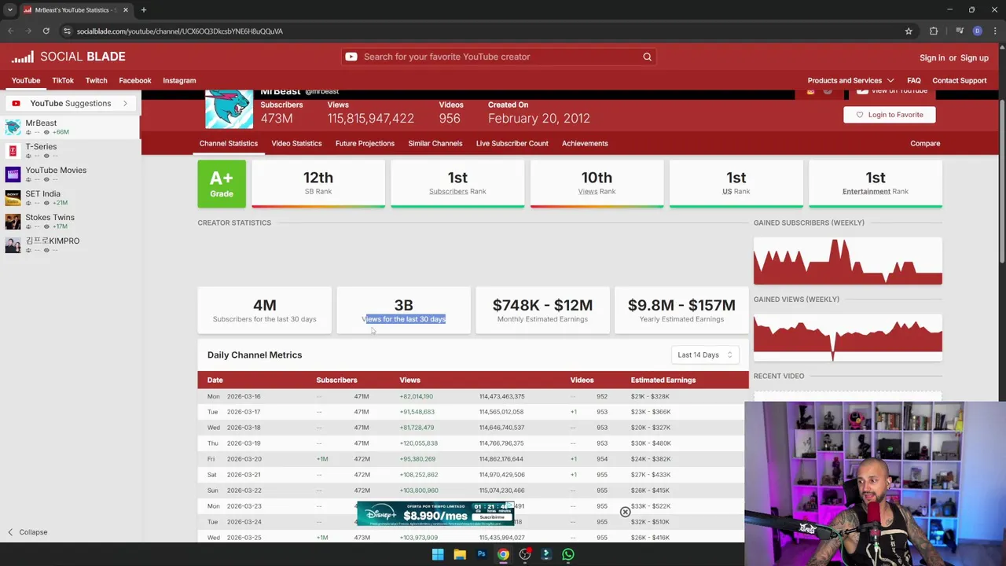Click the 2026-03-16 row date
The image size is (1006, 566).
pyautogui.click(x=244, y=396)
